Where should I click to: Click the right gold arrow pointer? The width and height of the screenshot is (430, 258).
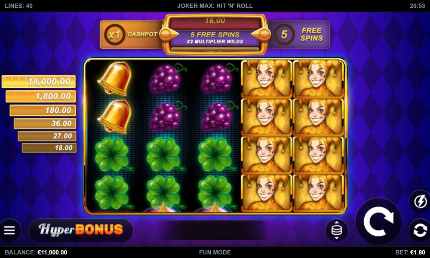pos(261,34)
